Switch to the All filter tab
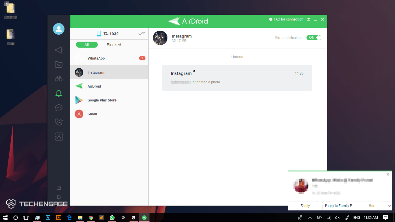Screen dimensions: 395x222 click(x=87, y=45)
